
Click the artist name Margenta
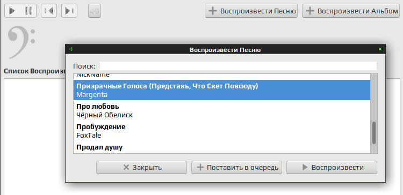[x=92, y=94]
